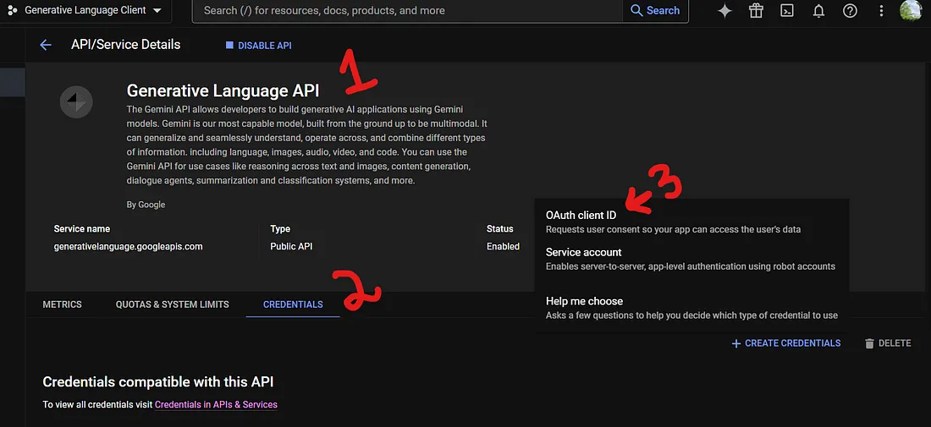Viewport: 931px width, 427px height.
Task: Switch to the METRICS tab
Action: click(63, 304)
